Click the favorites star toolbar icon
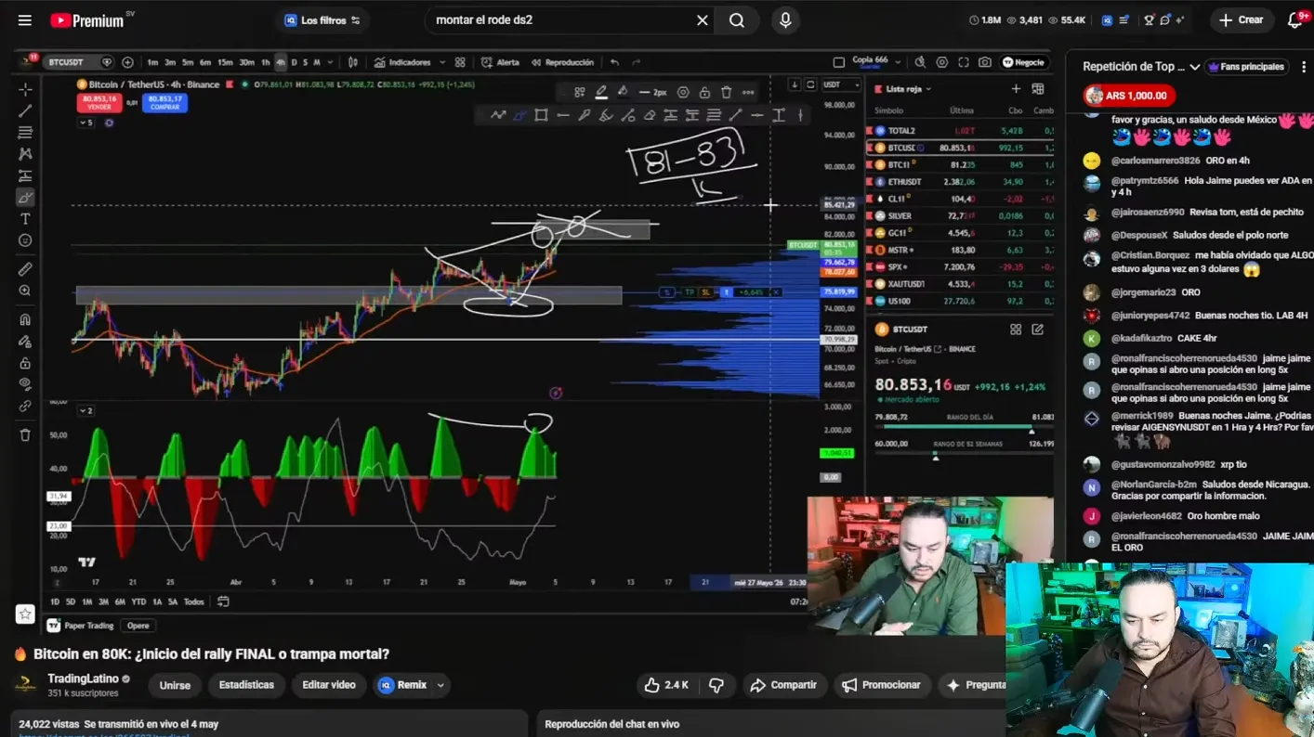The height and width of the screenshot is (737, 1314). pos(25,614)
